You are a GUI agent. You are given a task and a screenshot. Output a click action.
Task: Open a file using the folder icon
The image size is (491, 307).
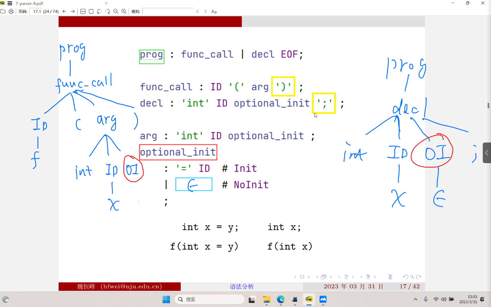point(3,11)
